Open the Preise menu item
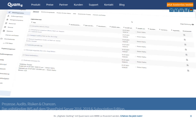This screenshot has width=196, height=122. pos(50,5)
